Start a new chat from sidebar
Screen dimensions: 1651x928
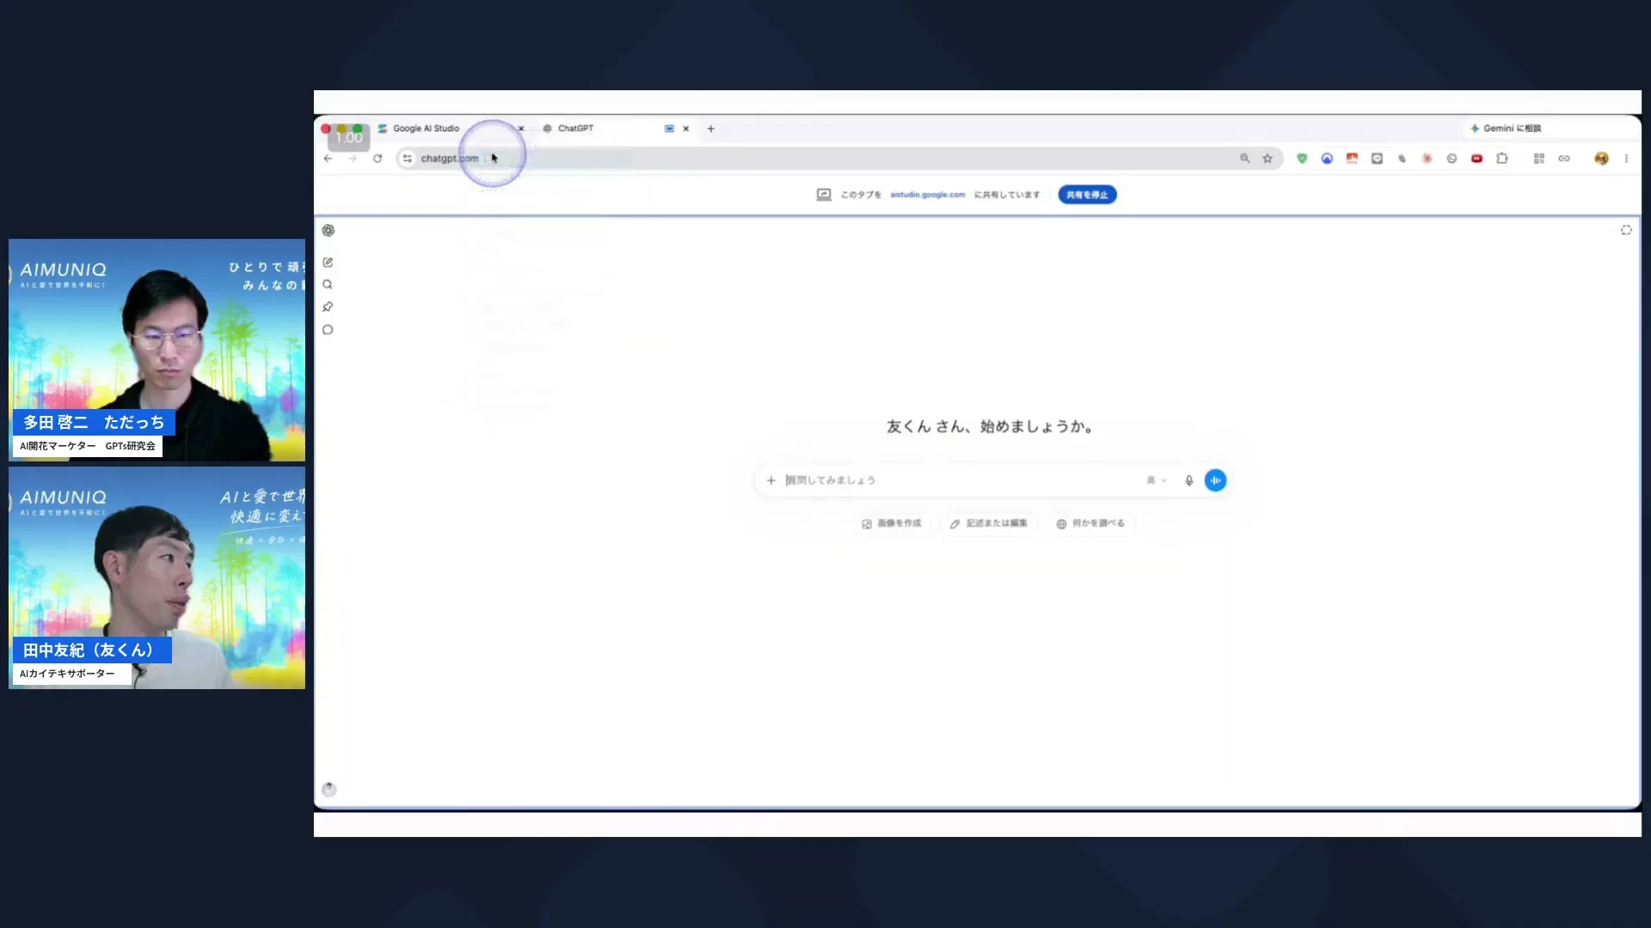tap(328, 262)
